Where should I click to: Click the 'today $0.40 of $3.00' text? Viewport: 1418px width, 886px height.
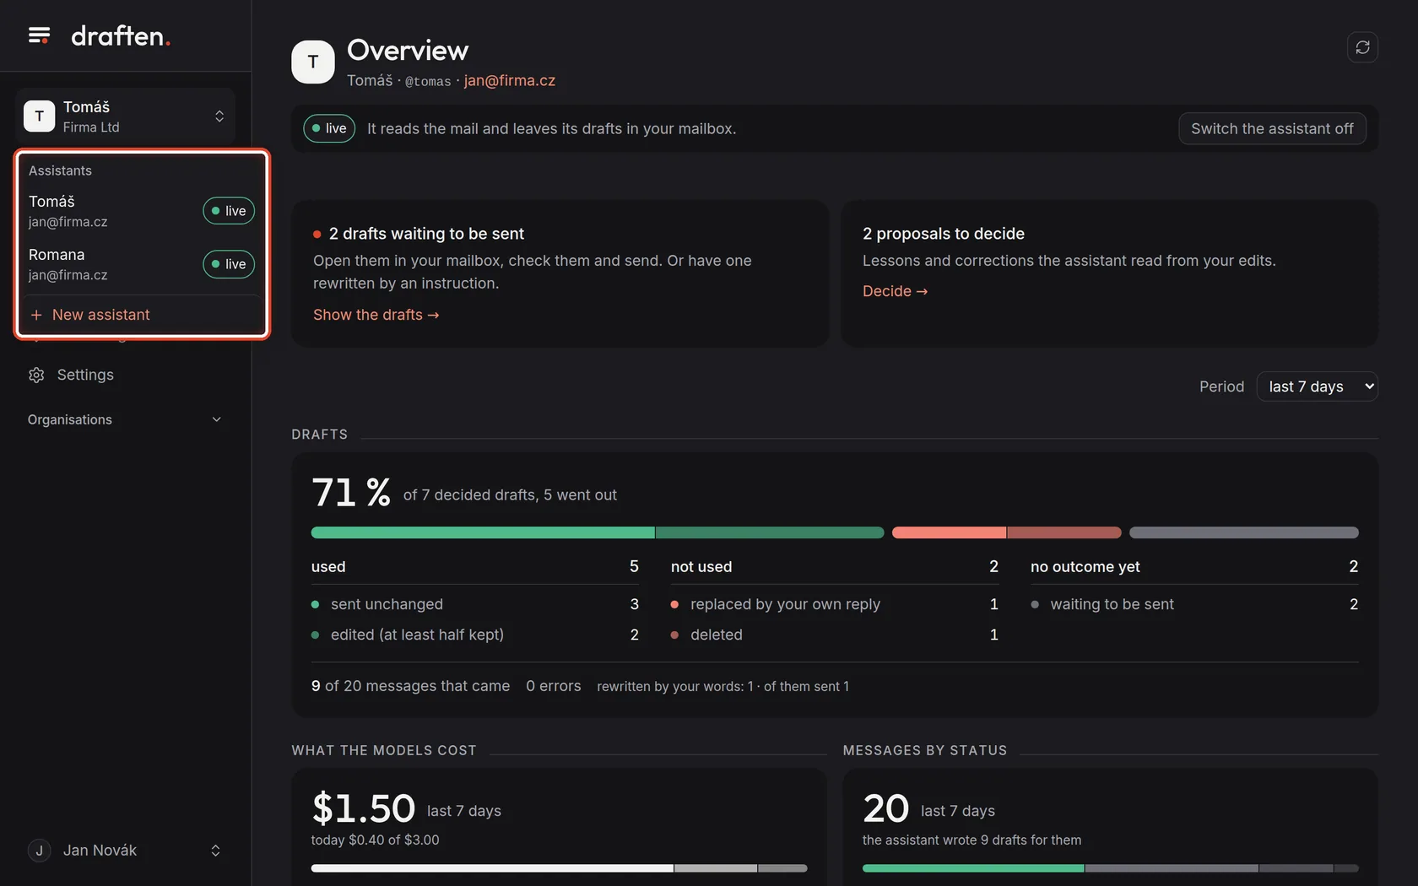click(x=375, y=840)
